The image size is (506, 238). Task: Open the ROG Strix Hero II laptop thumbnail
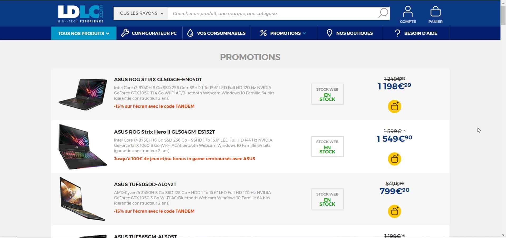click(x=83, y=147)
